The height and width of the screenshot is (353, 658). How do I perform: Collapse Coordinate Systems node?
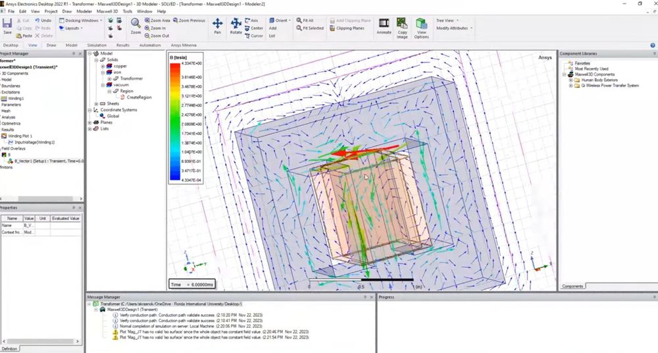point(89,110)
